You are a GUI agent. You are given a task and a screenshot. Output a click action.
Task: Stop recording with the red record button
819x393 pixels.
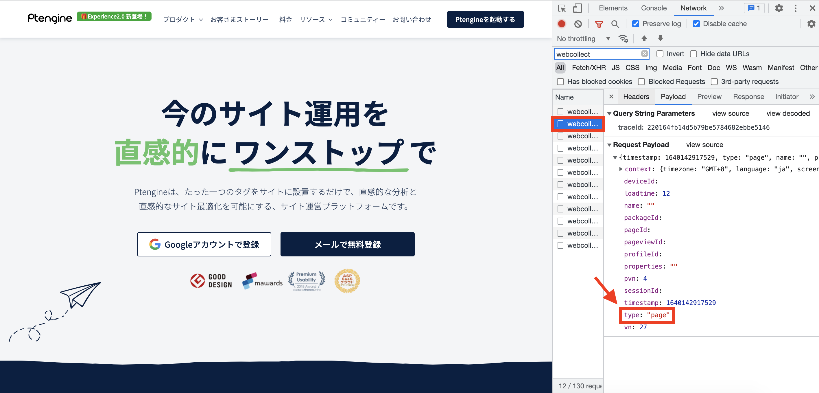[562, 24]
